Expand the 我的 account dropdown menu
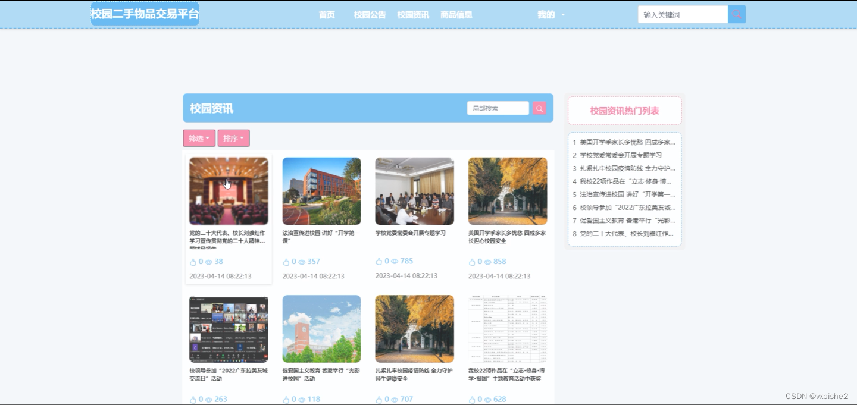 tap(551, 15)
